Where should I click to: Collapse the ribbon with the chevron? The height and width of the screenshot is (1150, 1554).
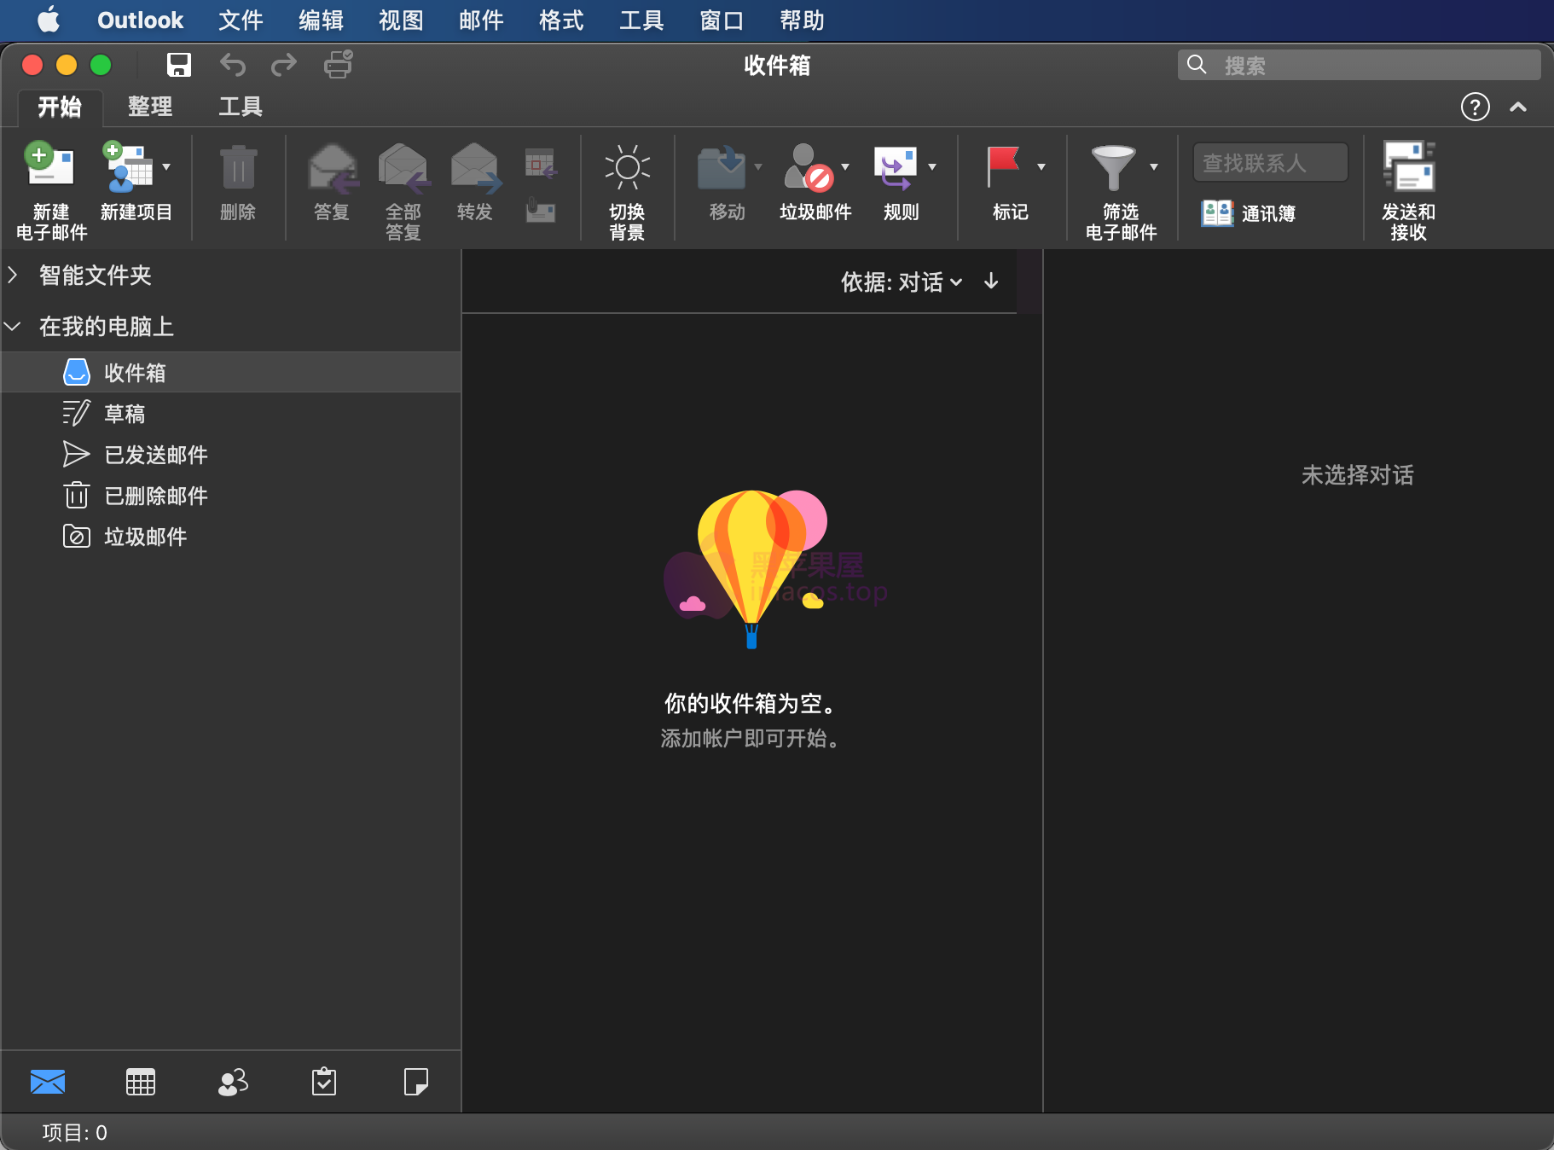click(1518, 107)
